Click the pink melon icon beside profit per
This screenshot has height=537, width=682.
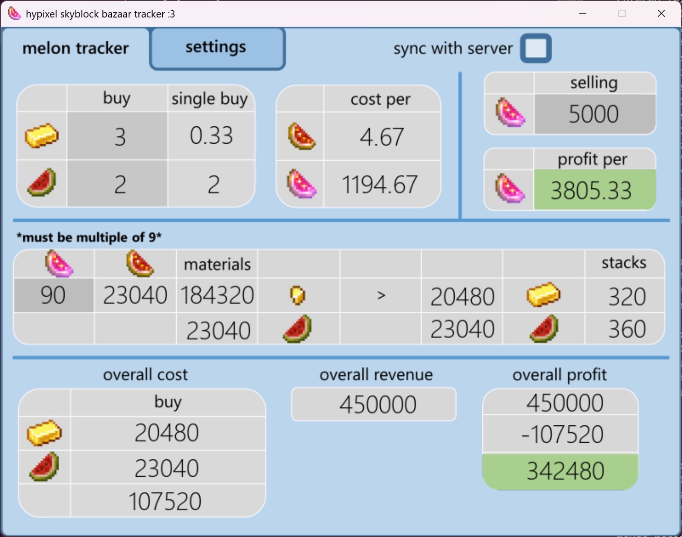coord(510,189)
